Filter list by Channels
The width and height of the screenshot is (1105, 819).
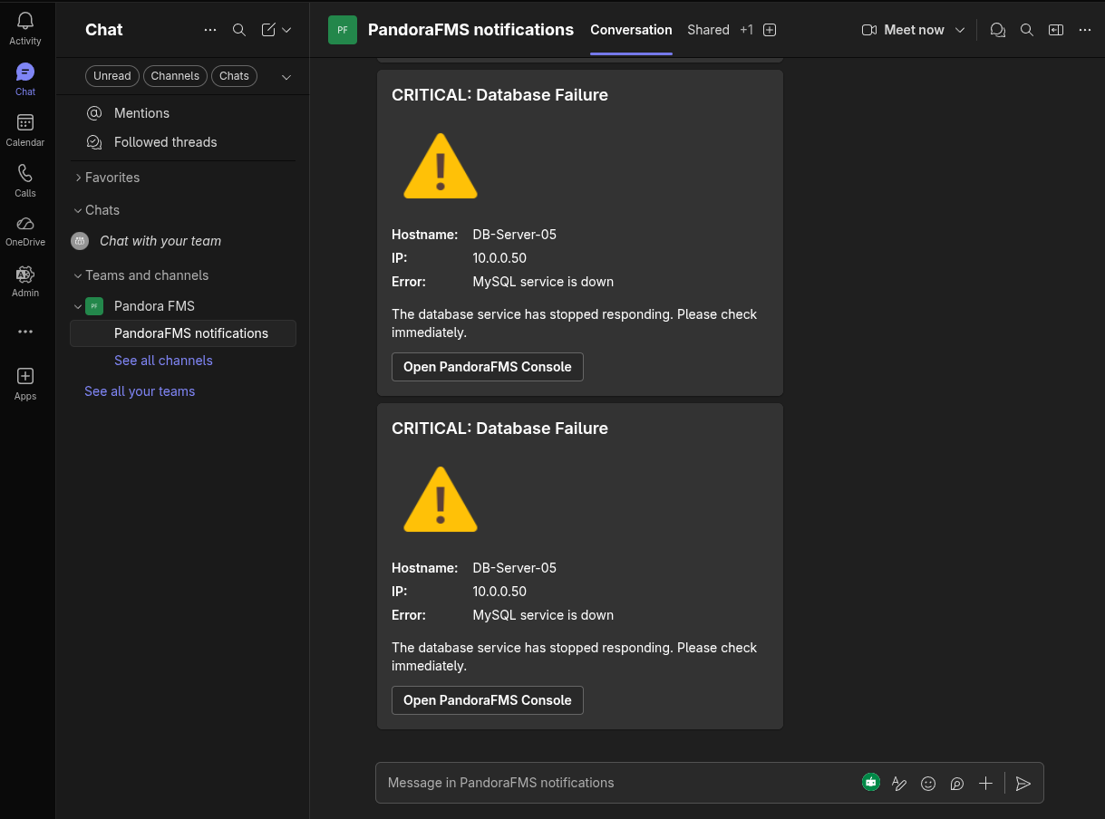coord(175,76)
